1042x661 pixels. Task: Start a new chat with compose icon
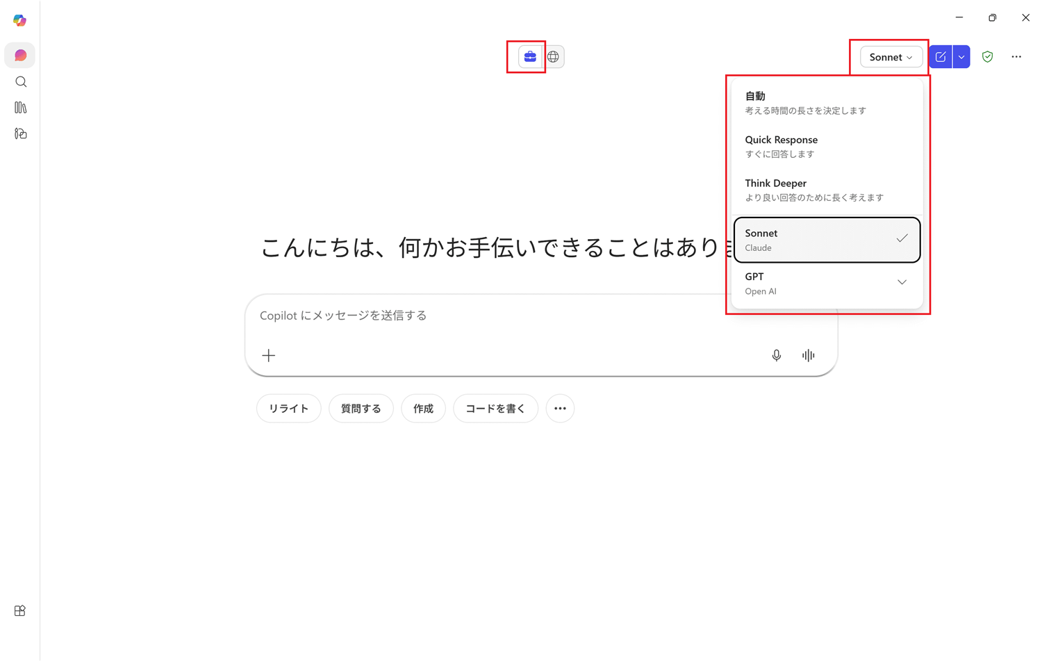tap(941, 57)
